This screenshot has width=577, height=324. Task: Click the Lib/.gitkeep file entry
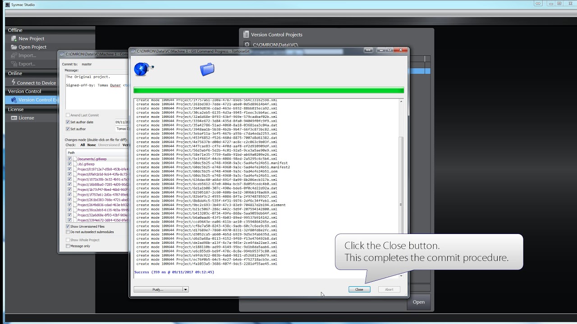(x=86, y=164)
